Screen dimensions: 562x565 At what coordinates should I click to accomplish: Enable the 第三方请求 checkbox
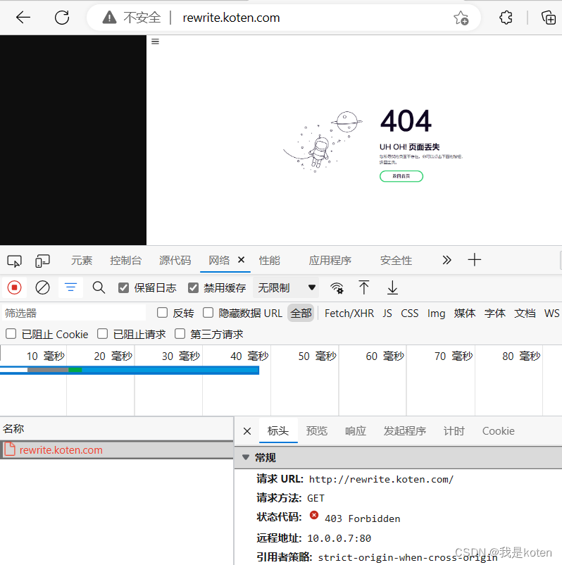[x=180, y=334]
